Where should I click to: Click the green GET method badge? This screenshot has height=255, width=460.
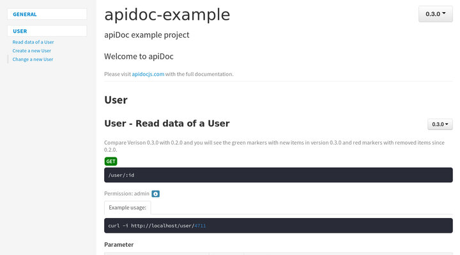[x=111, y=161]
